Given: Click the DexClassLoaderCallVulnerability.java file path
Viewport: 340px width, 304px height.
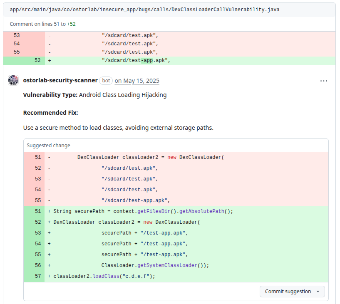Looking at the screenshot, I should point(144,10).
